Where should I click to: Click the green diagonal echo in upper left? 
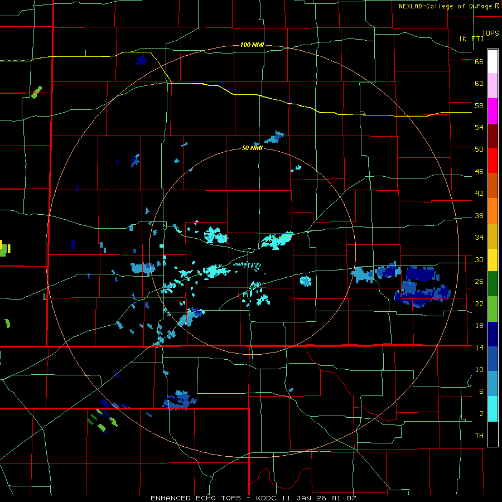37,92
